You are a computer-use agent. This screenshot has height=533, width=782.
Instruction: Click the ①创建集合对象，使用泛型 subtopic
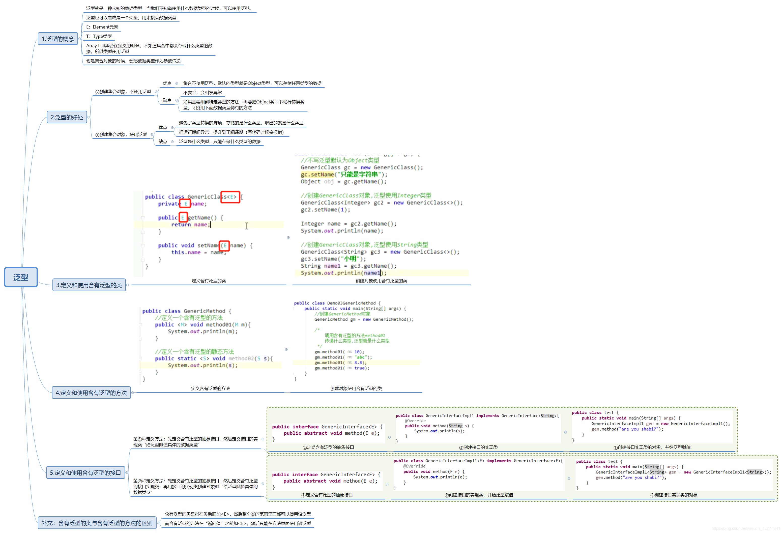click(x=121, y=134)
